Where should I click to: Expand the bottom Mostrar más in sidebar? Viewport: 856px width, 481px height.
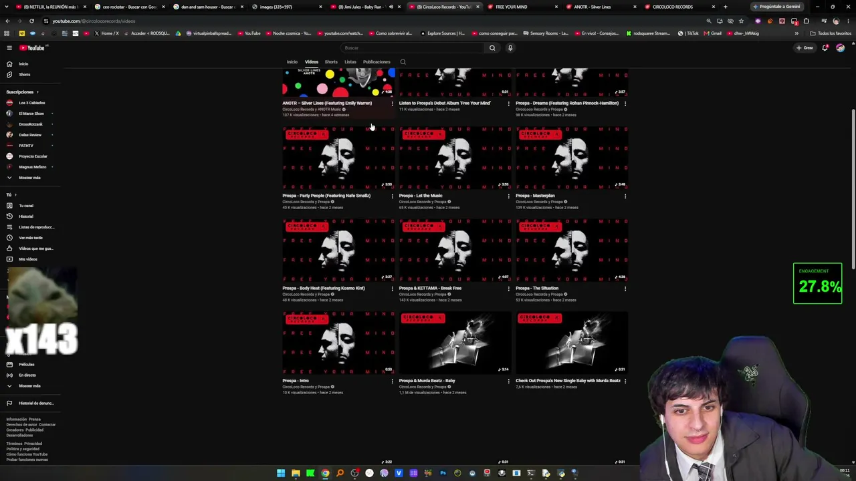point(24,386)
